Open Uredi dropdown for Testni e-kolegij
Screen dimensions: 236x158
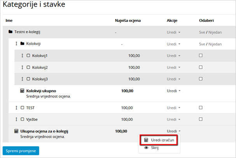[x=173, y=32]
